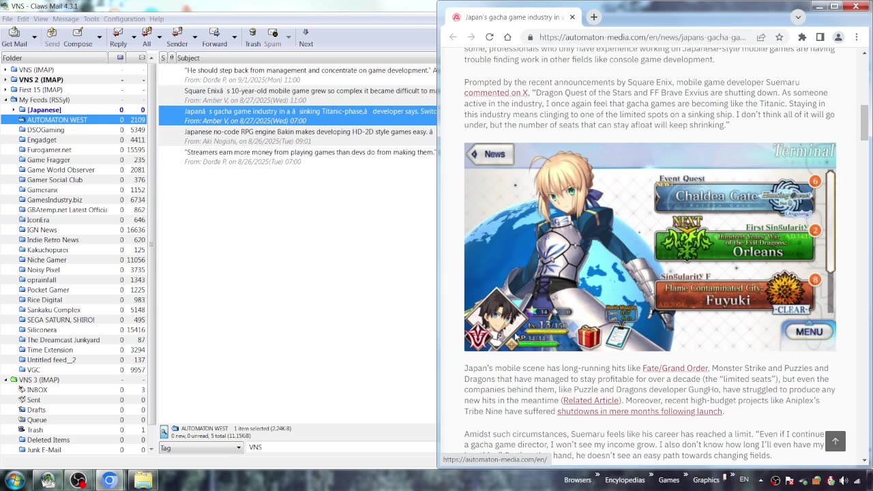
Task: Select the DSOGaming feed folder
Action: [x=46, y=130]
